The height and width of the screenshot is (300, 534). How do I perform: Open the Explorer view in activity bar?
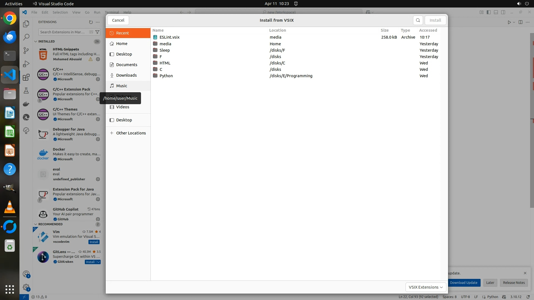[x=26, y=24]
